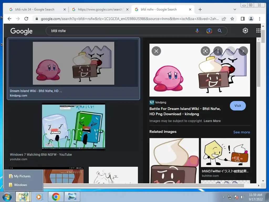Open the Windows 7 Watching Bfdi NSFW - YouTube caption
The image size is (269, 202).
(41, 155)
